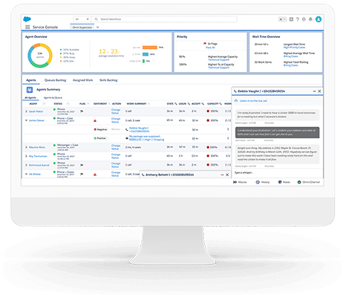Click Change Status for James Dewar
This screenshot has width=346, height=295.
point(116,120)
